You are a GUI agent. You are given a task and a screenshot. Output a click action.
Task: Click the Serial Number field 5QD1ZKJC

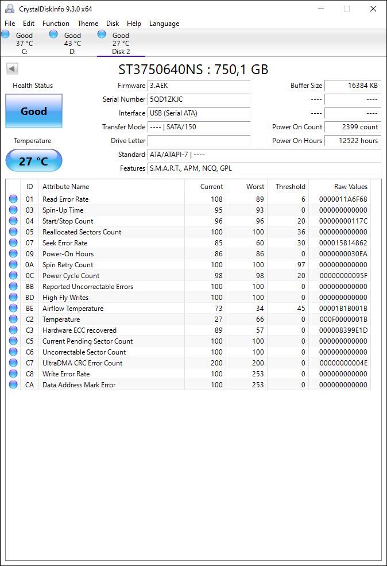click(199, 99)
